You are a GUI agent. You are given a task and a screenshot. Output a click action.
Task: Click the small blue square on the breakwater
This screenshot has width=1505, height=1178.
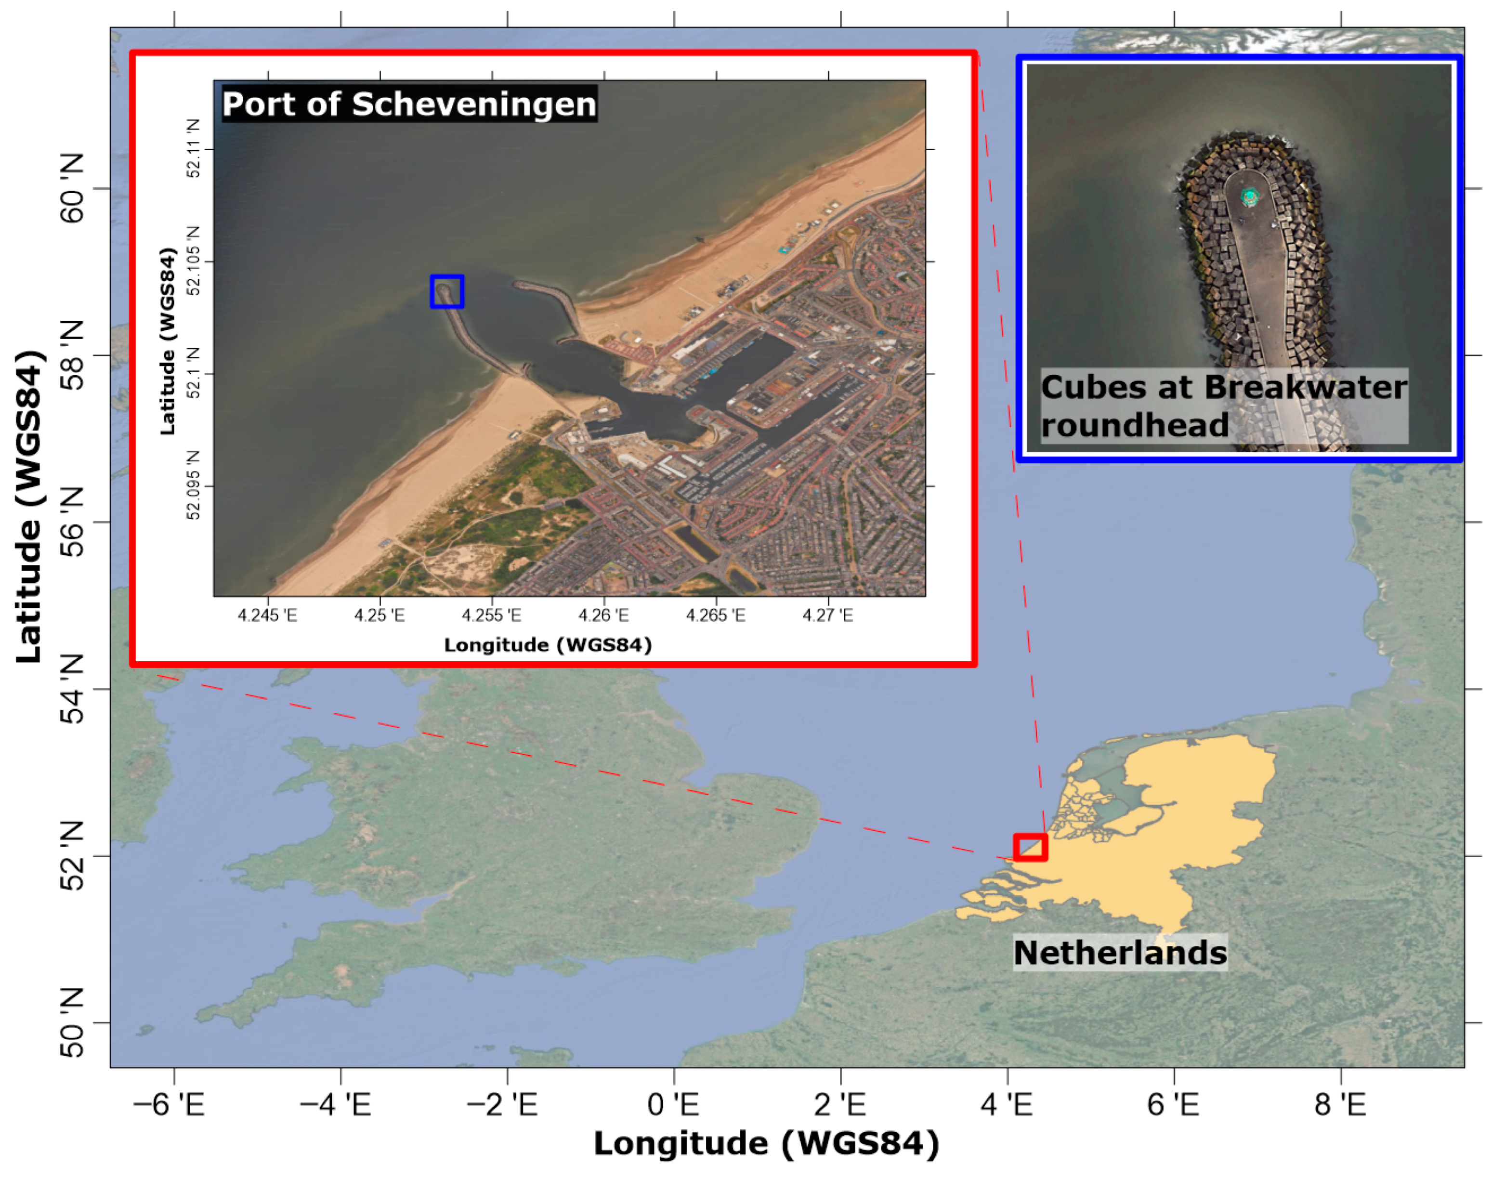click(447, 291)
